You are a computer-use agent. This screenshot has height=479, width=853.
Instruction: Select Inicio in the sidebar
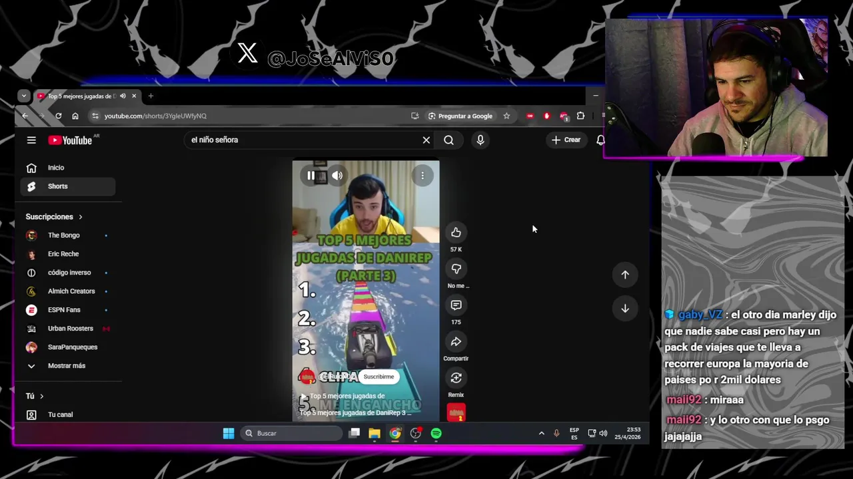pyautogui.click(x=67, y=168)
